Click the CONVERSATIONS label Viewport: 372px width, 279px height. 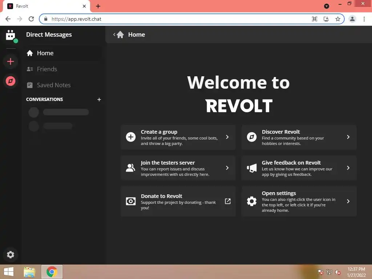pos(44,100)
